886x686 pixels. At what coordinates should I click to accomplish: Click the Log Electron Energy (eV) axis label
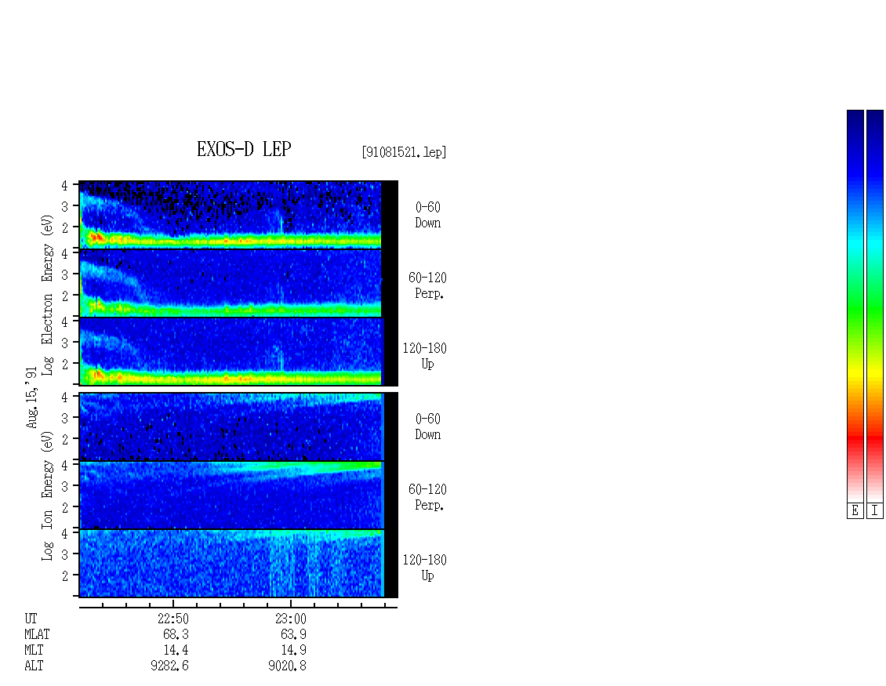(47, 295)
